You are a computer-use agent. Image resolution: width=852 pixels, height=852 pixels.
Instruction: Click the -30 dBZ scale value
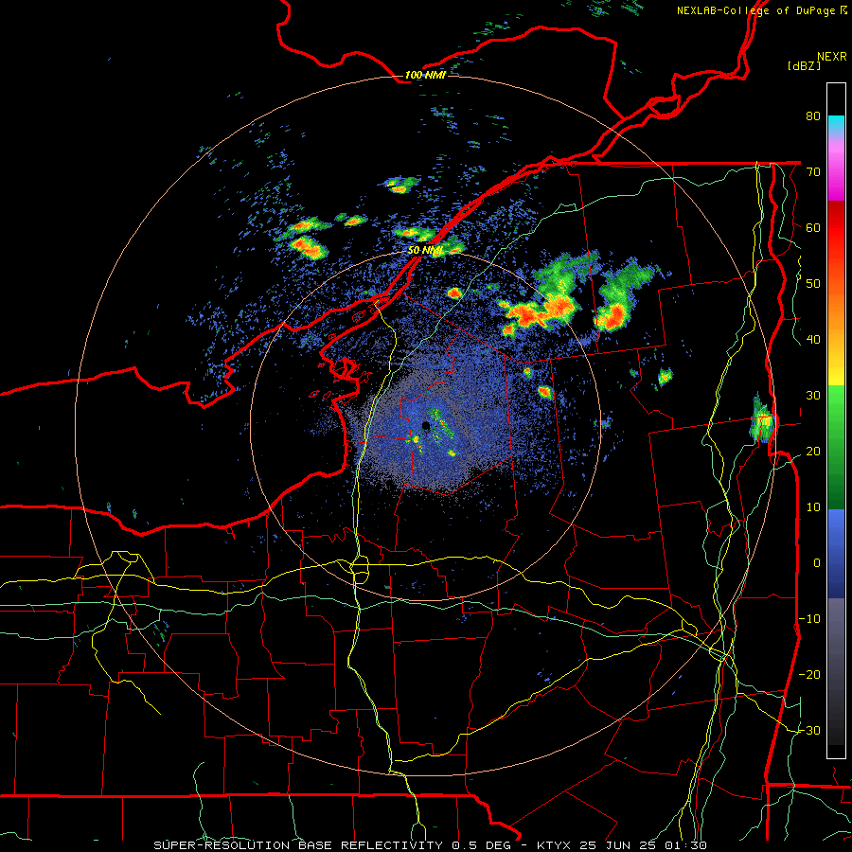click(809, 731)
